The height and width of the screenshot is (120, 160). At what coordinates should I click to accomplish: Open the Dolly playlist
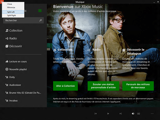click(10, 77)
